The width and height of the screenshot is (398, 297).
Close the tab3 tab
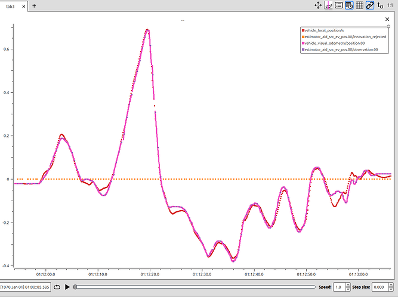[x=23, y=6]
